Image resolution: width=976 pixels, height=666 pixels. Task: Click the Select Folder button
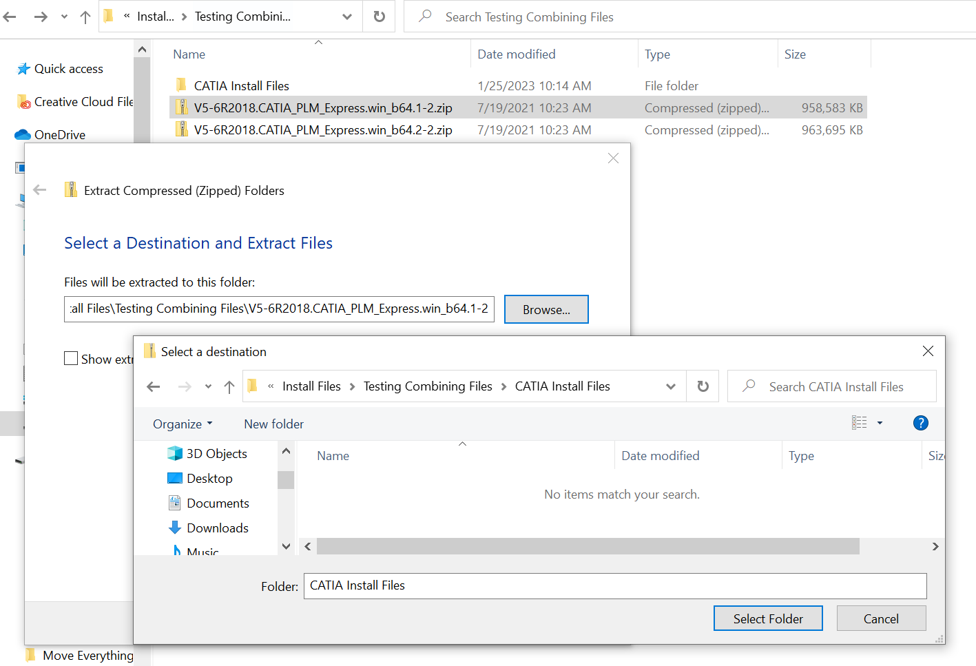point(768,618)
